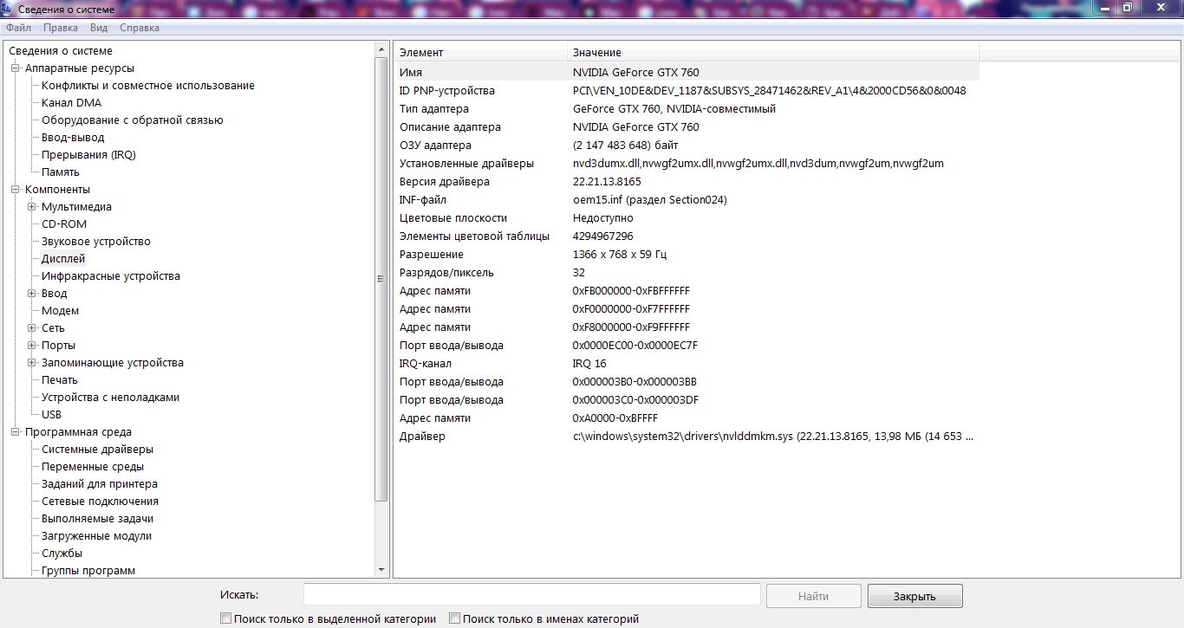Click the nvlddmkm.sys driver path value
This screenshot has width=1184, height=628.
point(773,437)
